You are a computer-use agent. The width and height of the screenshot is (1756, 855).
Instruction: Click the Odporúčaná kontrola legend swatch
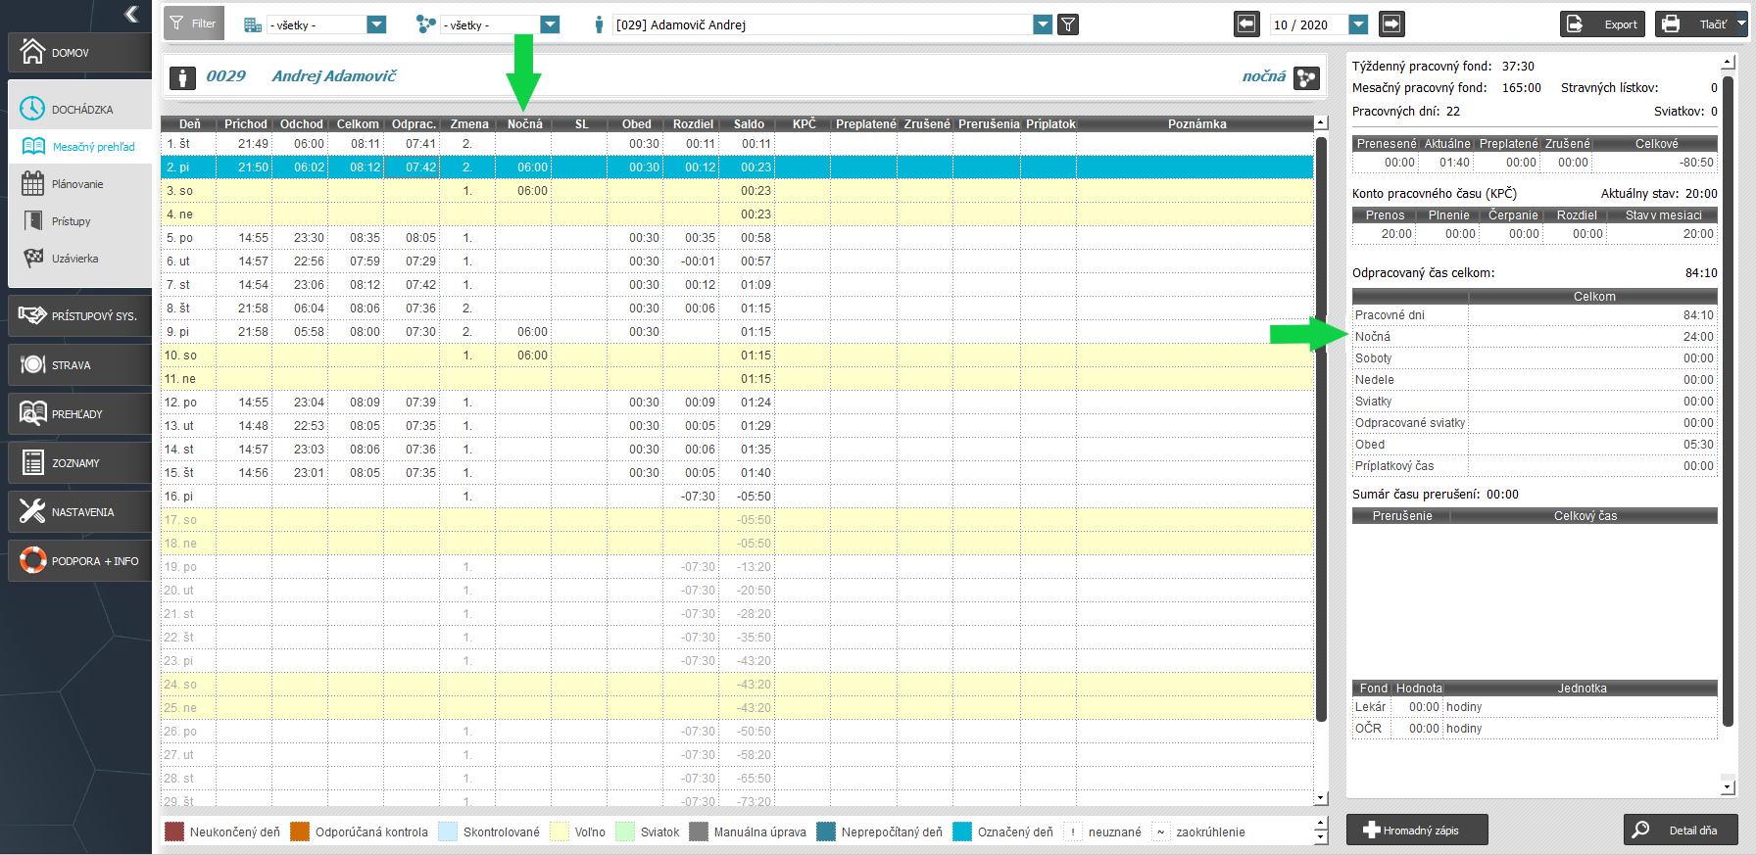[300, 831]
